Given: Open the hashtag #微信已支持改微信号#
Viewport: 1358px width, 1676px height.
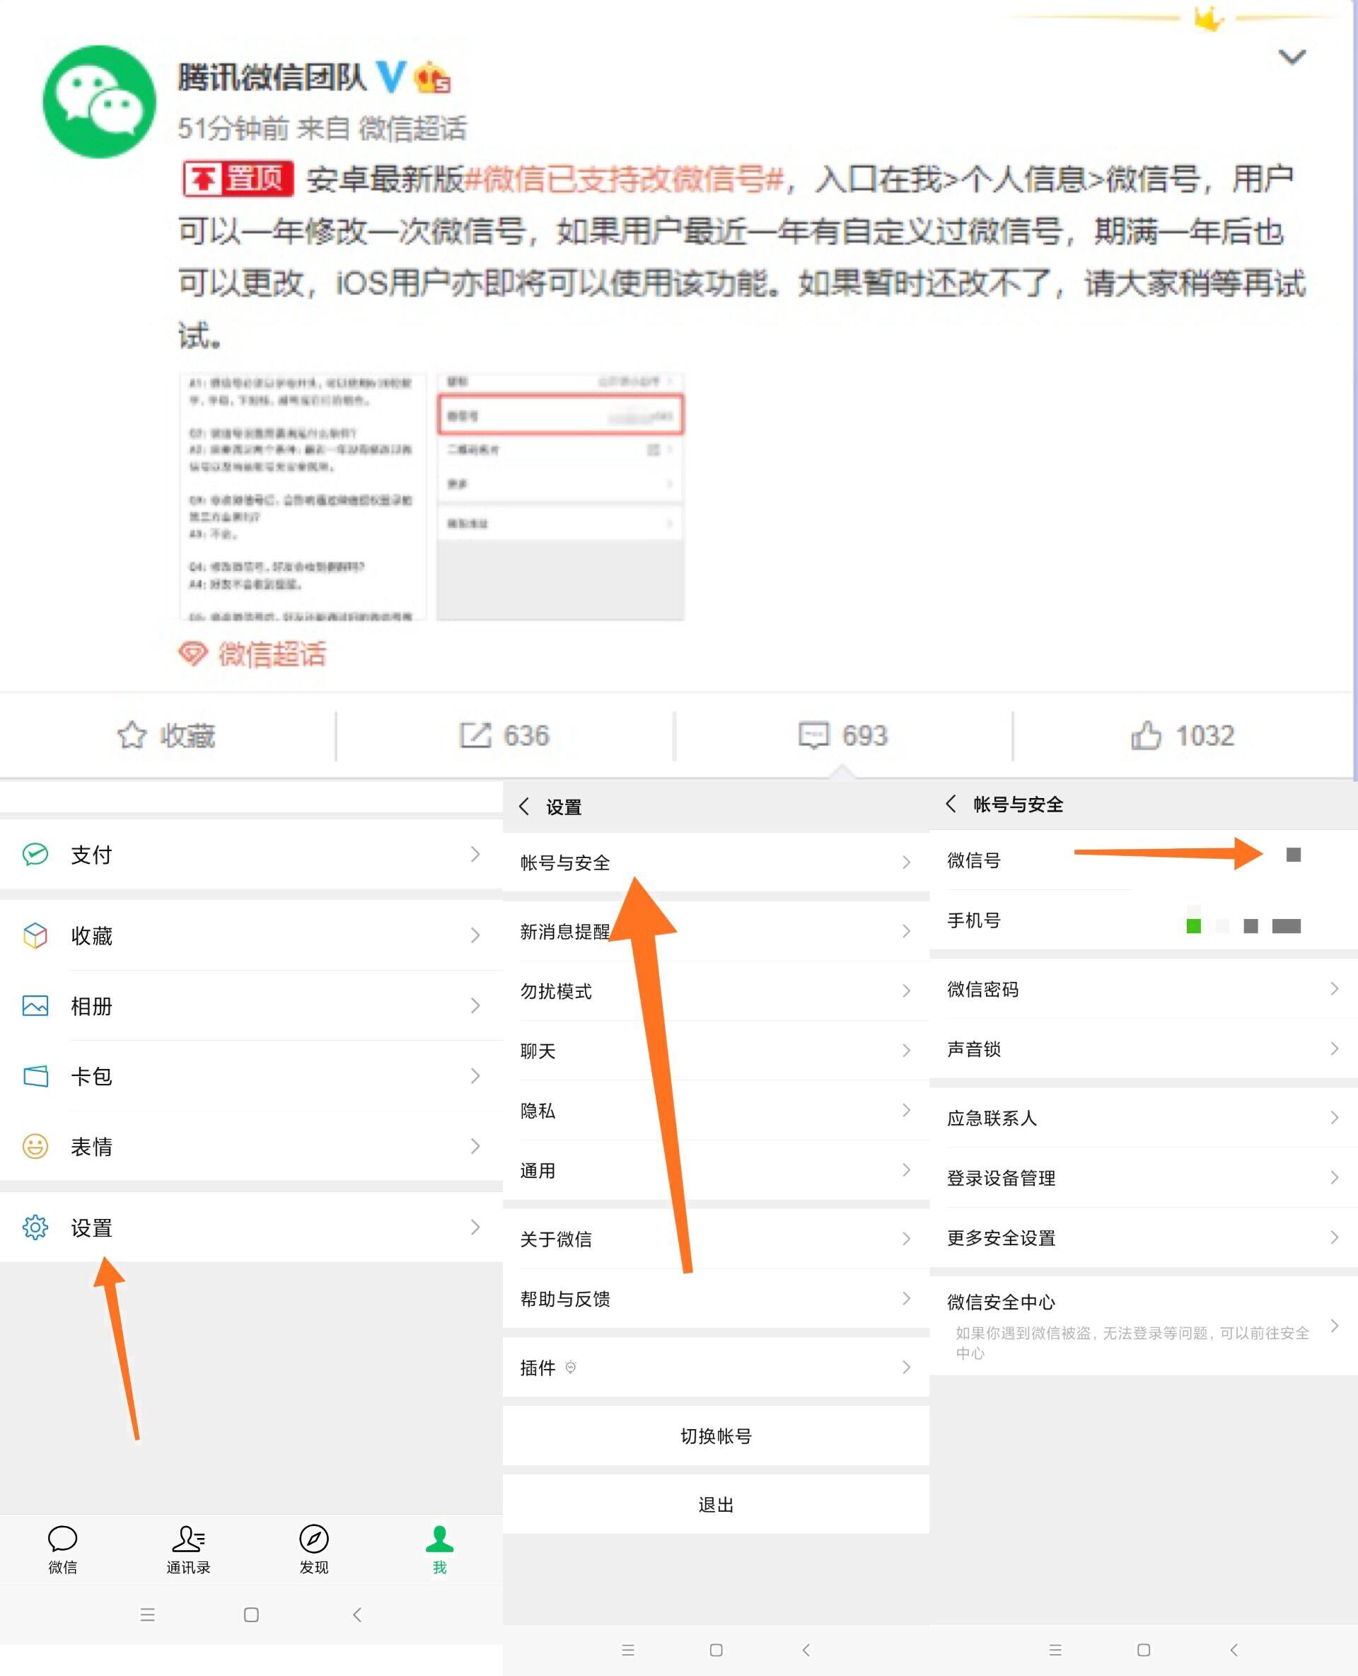Looking at the screenshot, I should [625, 179].
